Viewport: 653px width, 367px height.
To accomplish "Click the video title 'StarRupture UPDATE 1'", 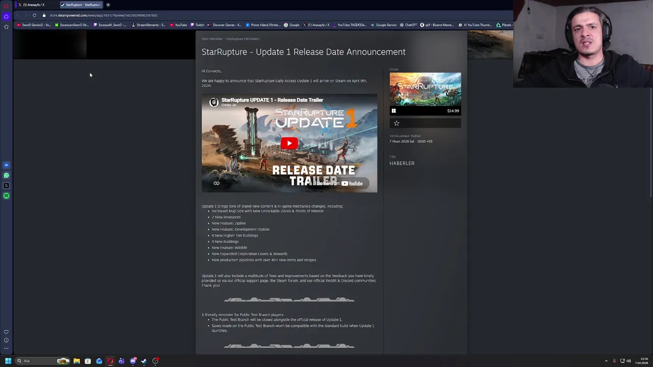I will point(272,100).
